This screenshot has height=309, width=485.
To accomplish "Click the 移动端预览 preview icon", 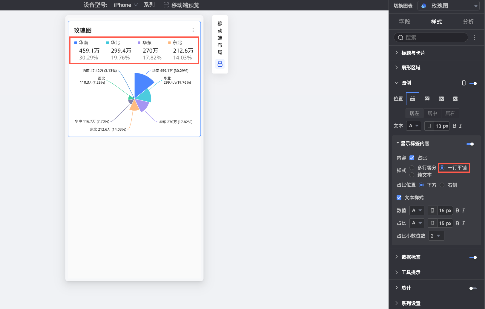I will [x=166, y=5].
